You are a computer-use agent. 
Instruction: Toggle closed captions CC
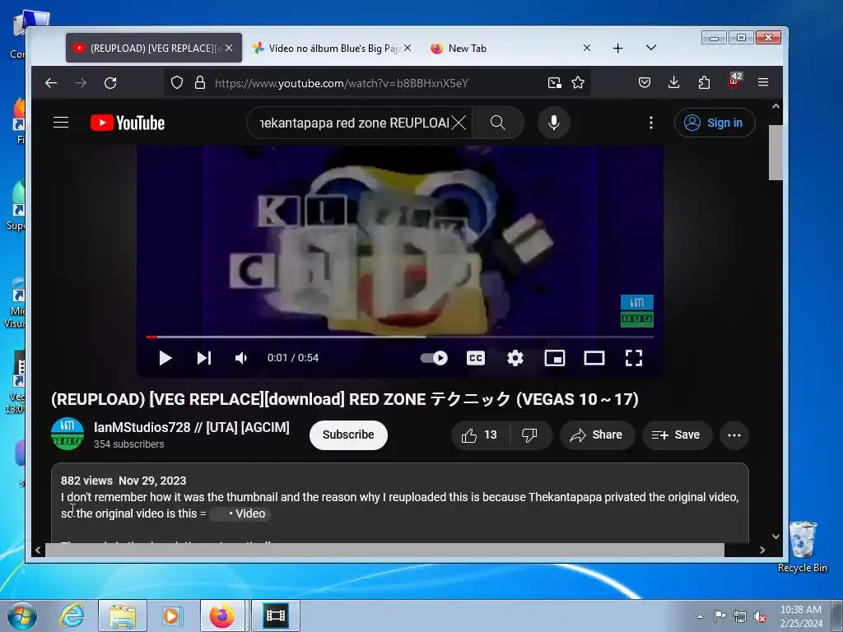476,358
